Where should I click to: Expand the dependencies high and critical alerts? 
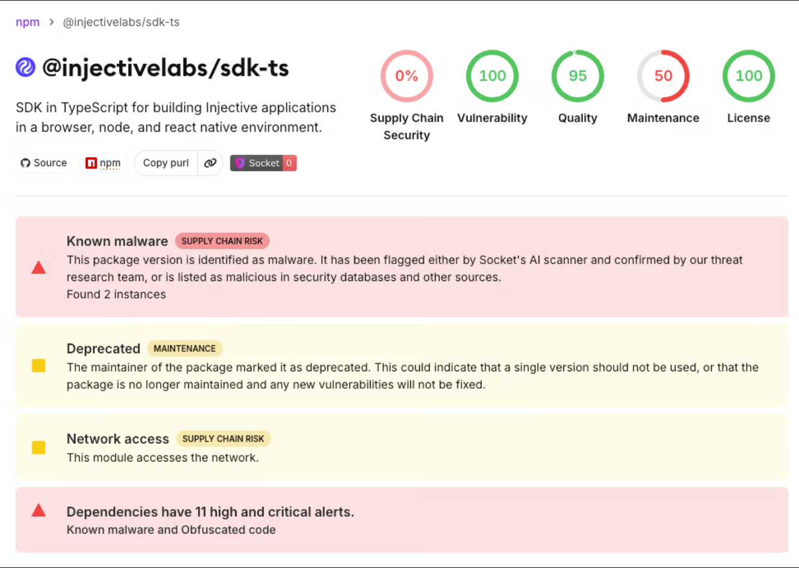(402, 520)
